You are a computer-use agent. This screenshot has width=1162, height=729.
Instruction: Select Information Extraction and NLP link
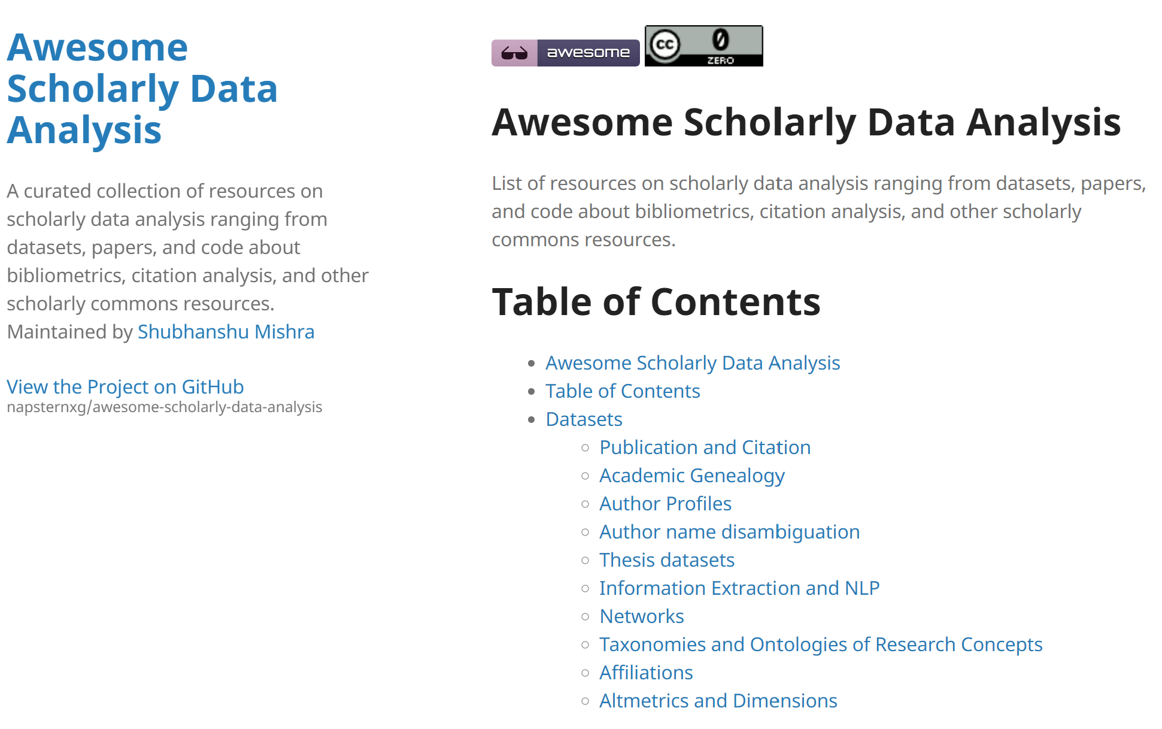coord(739,588)
